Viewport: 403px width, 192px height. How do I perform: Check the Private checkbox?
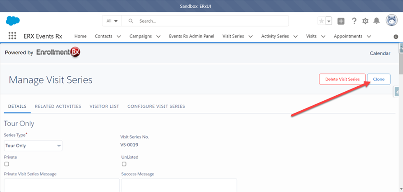click(x=7, y=164)
